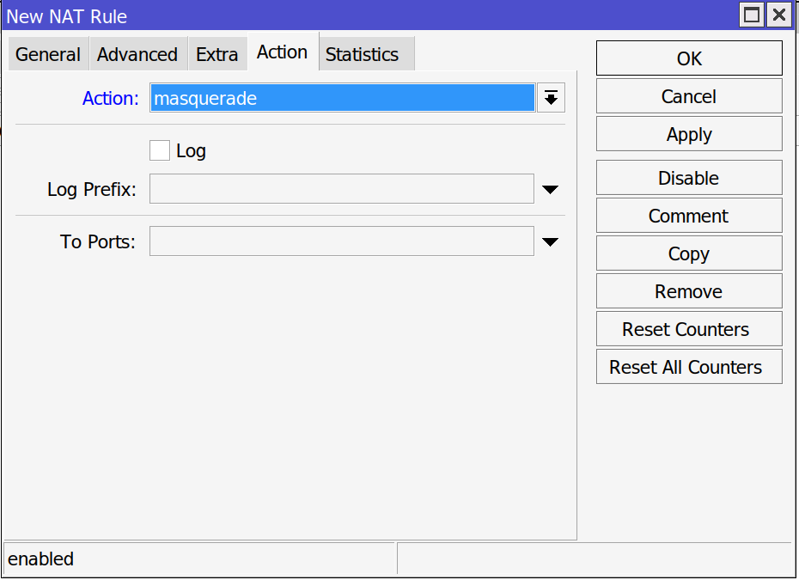The width and height of the screenshot is (799, 580).
Task: Click Reset Counters button
Action: 689,329
